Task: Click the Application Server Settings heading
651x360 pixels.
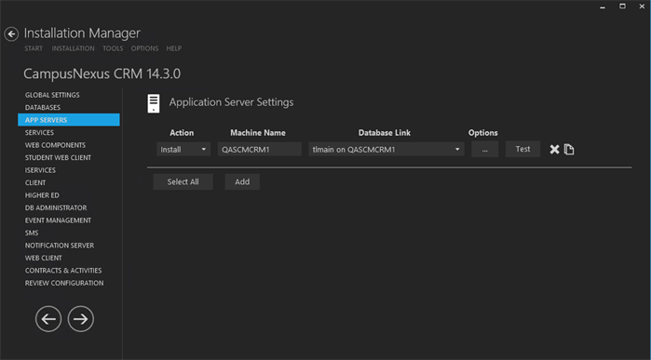Action: [231, 102]
